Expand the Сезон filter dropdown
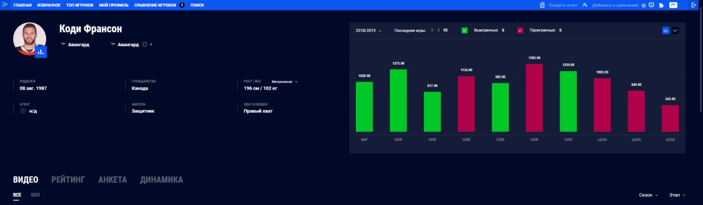703x205 pixels. [649, 195]
